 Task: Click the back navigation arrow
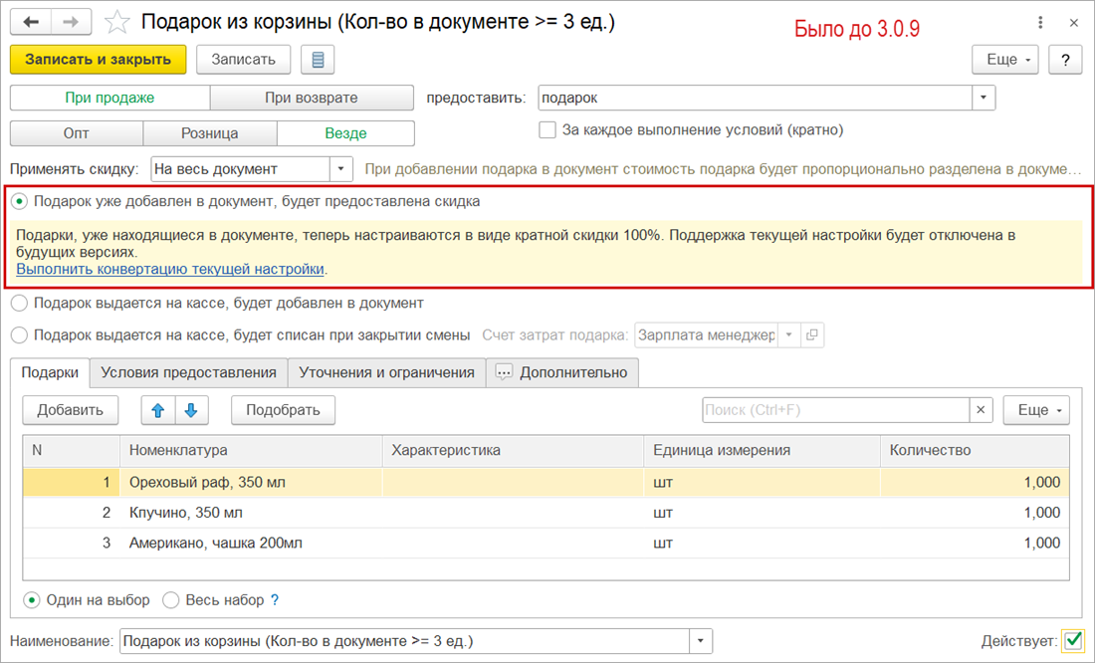click(x=30, y=22)
